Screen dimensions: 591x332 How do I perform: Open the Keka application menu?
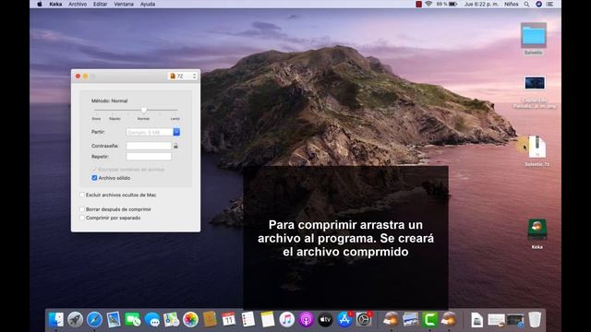point(55,4)
